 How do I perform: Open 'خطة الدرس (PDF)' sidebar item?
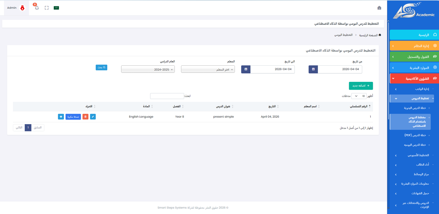(415, 135)
